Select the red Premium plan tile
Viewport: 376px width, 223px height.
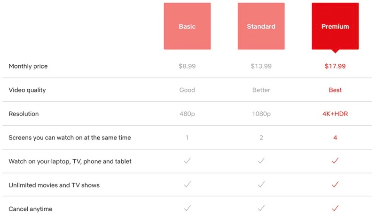tap(335, 26)
